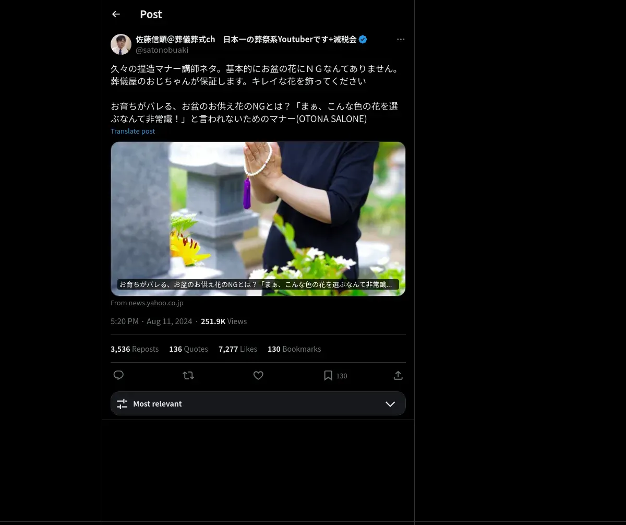This screenshot has width=626, height=525.
Task: Click the From news.yahoo.co.jp source link
Action: pyautogui.click(x=147, y=303)
